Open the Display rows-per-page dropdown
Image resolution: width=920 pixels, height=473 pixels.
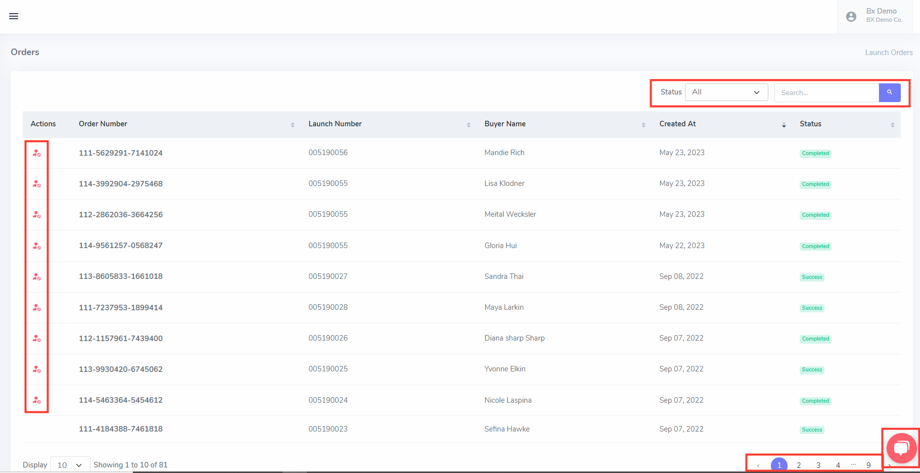point(70,465)
